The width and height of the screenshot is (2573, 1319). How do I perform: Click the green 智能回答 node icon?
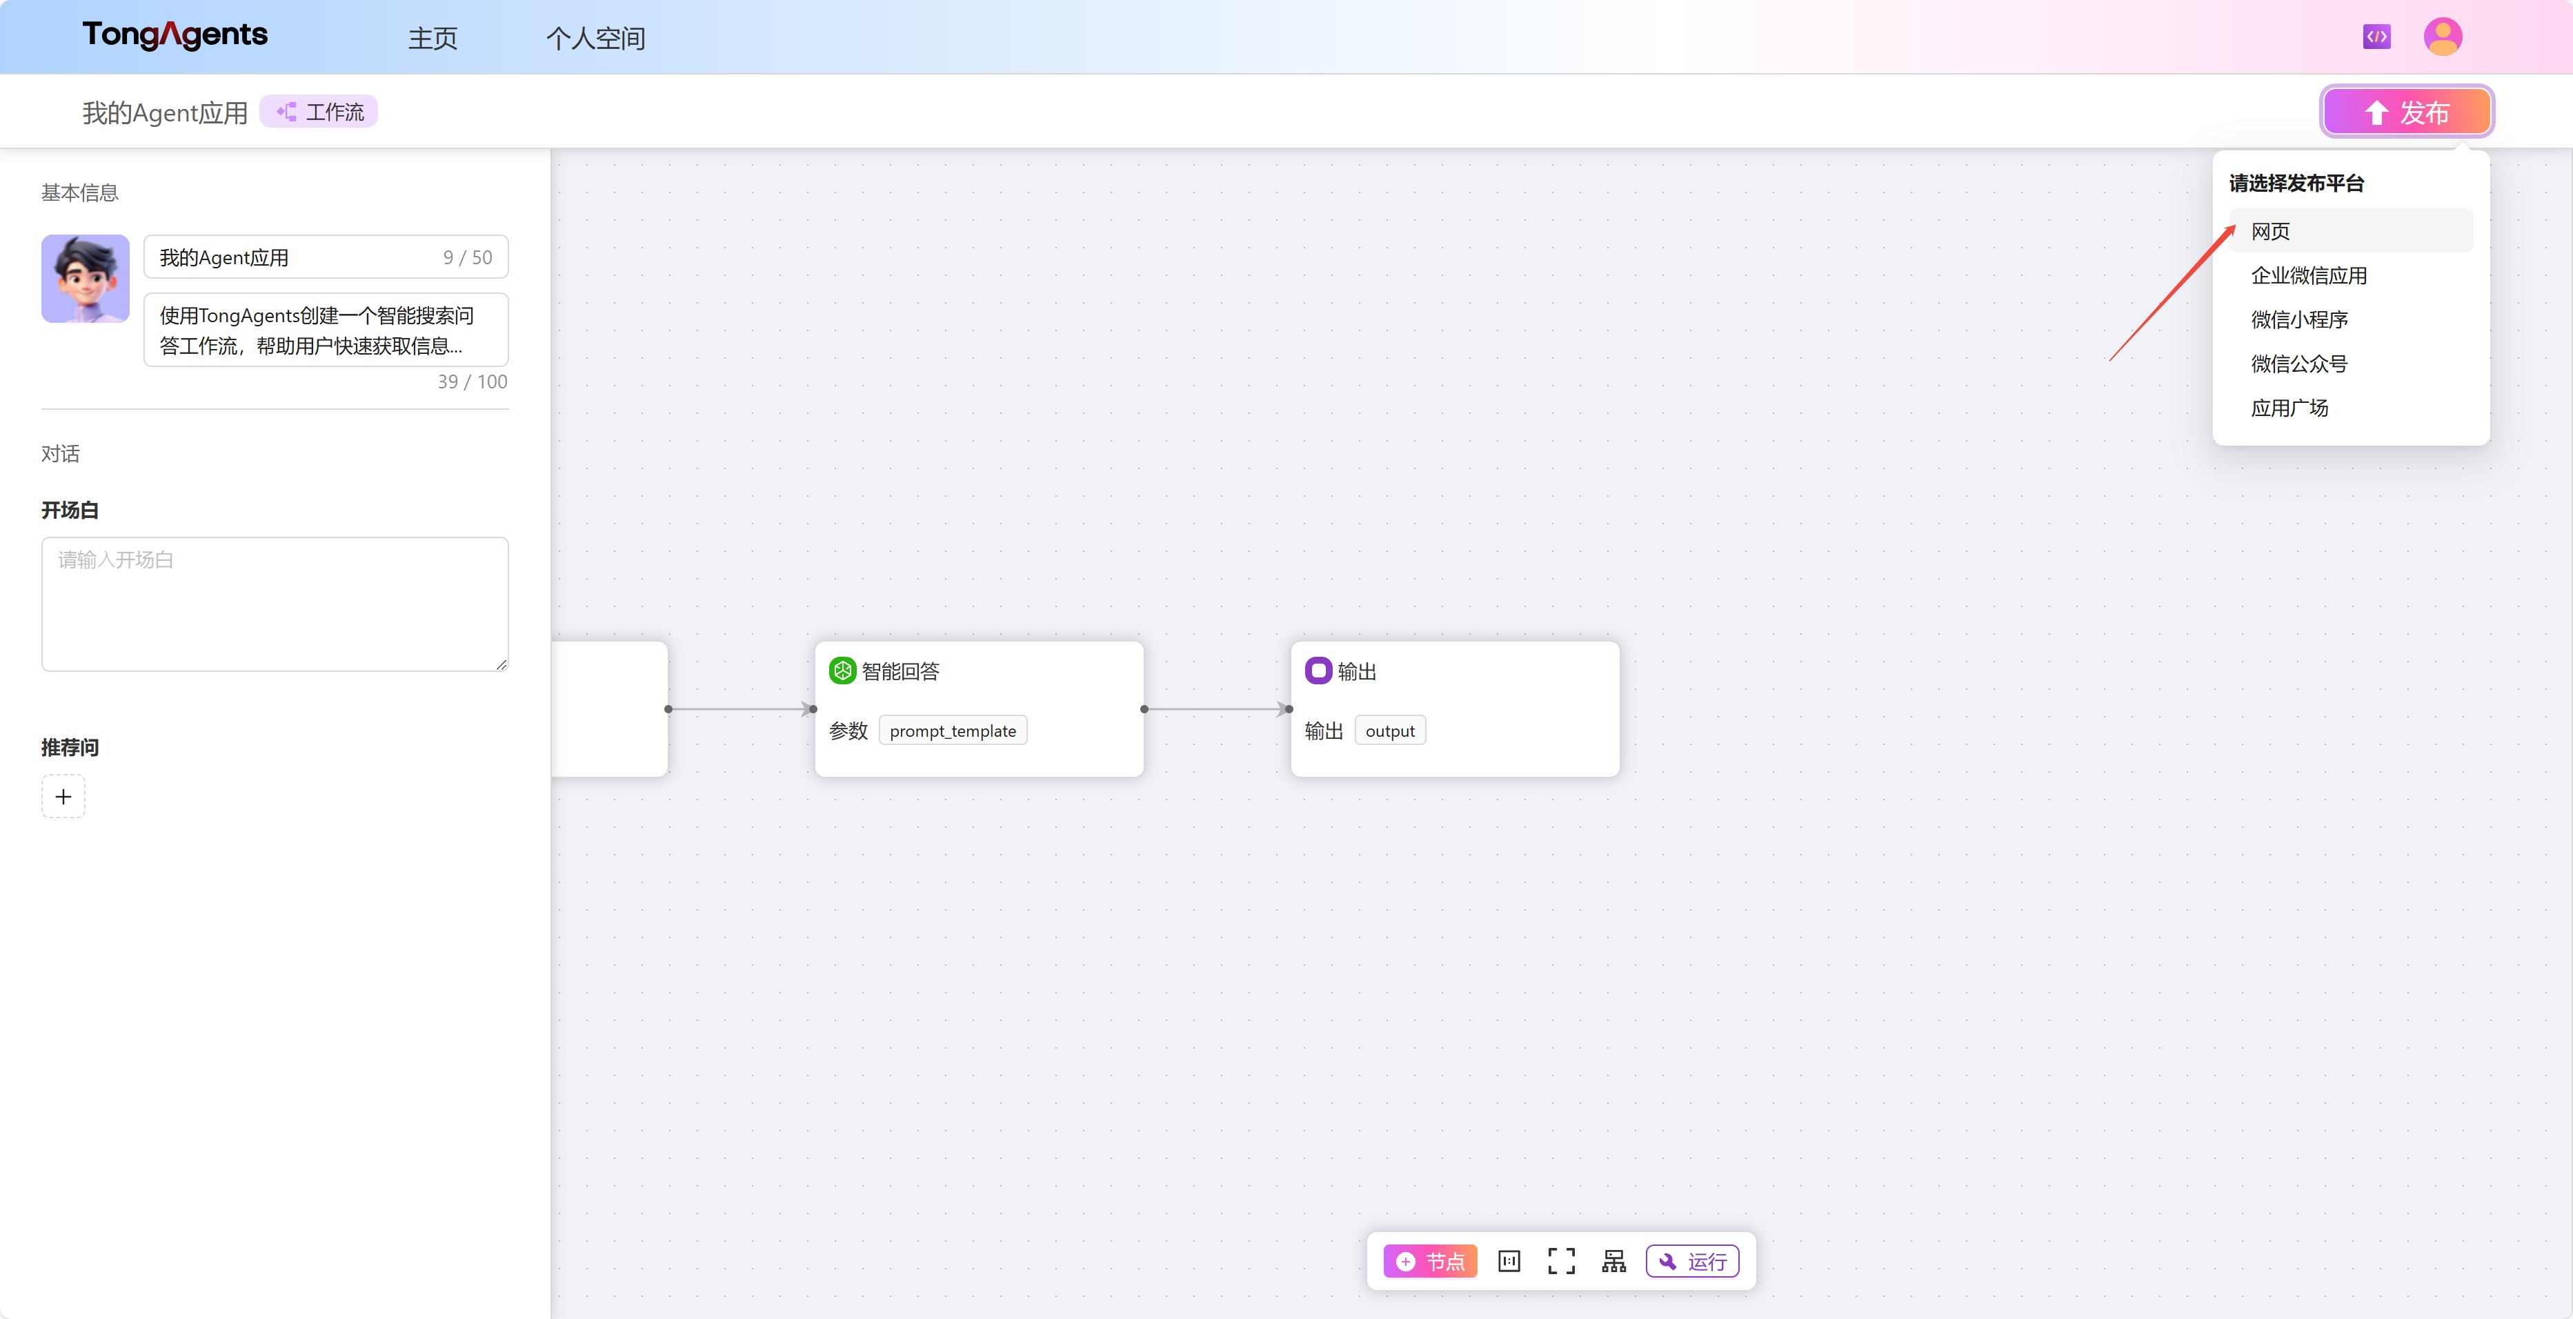[x=842, y=671]
